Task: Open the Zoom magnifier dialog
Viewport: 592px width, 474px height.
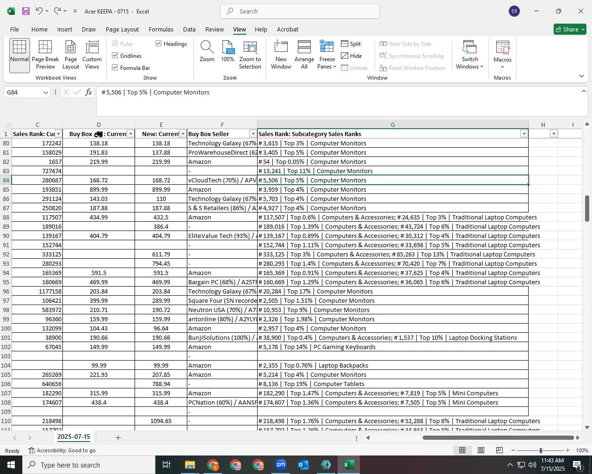Action: pyautogui.click(x=207, y=51)
